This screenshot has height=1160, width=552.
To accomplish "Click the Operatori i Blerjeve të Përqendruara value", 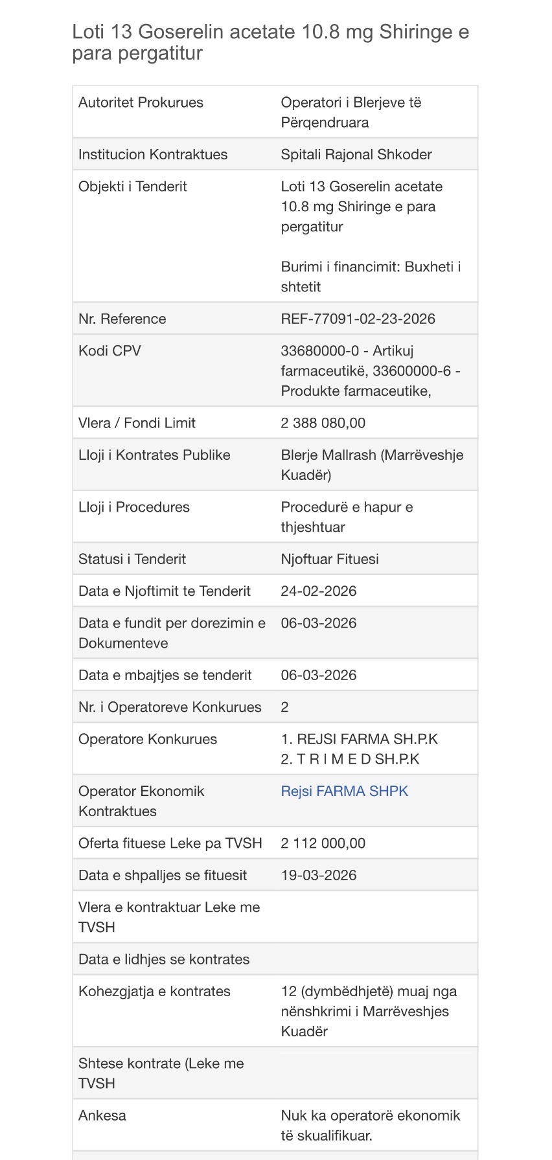I will 351,112.
